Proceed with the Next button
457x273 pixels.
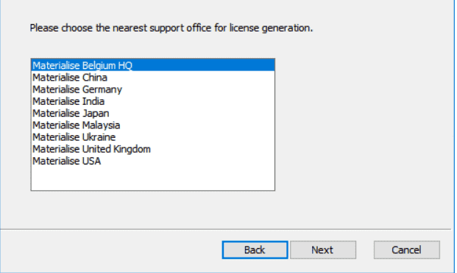click(323, 250)
